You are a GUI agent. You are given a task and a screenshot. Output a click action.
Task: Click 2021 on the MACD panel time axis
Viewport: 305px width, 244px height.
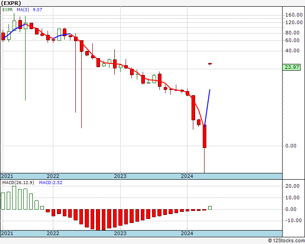coord(7,233)
